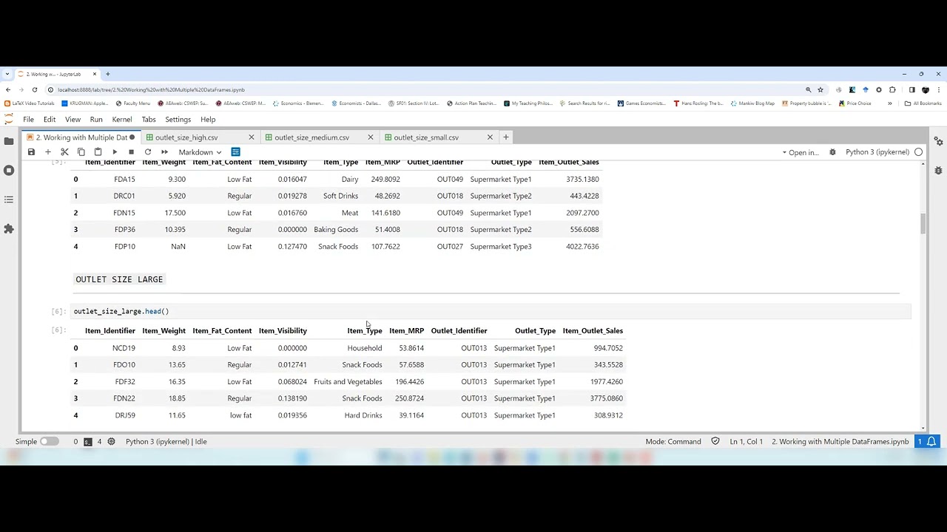Open the Settings menu
The height and width of the screenshot is (532, 947).
pos(178,120)
